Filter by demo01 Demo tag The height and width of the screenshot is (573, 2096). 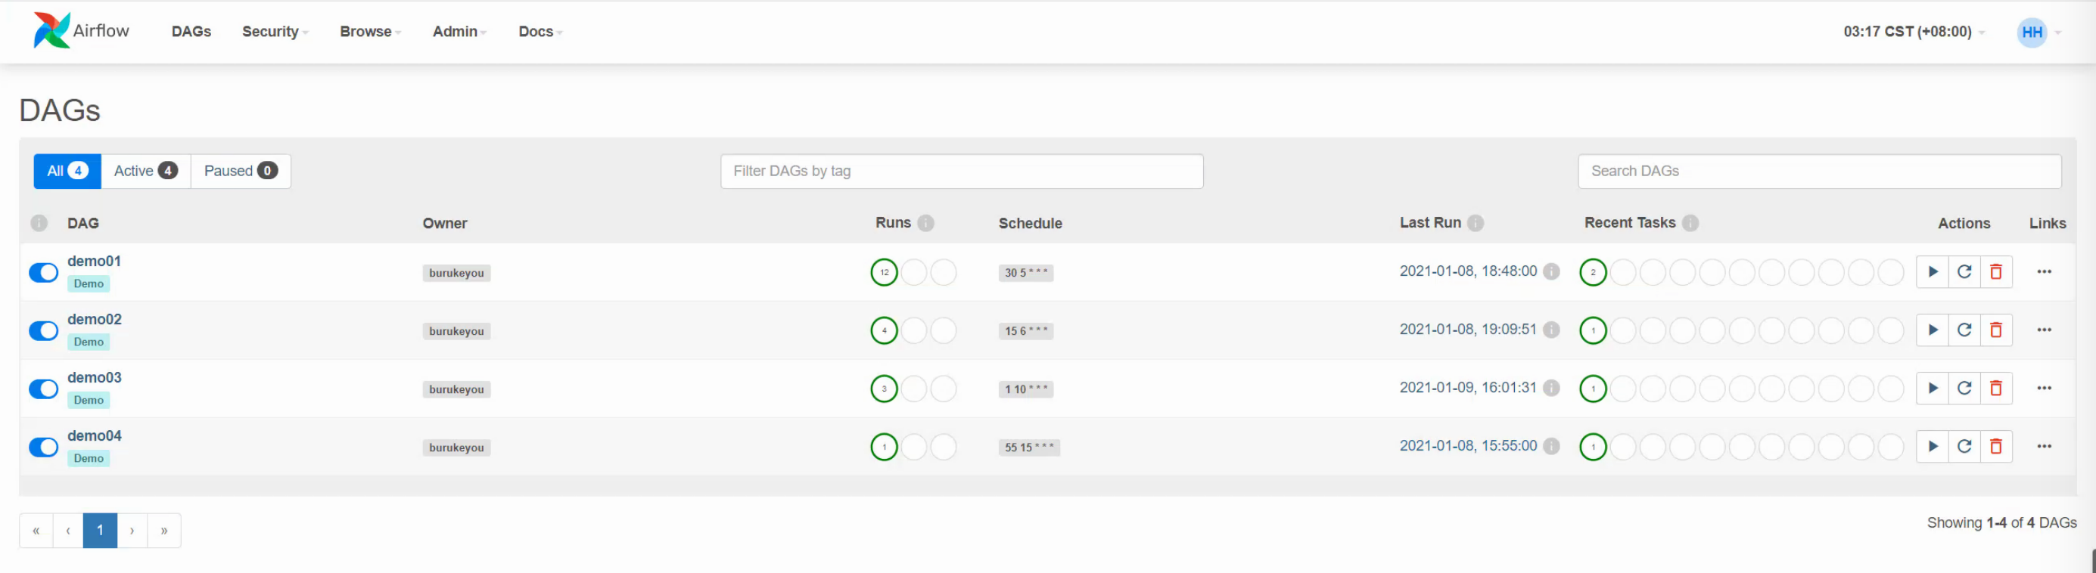pyautogui.click(x=89, y=283)
